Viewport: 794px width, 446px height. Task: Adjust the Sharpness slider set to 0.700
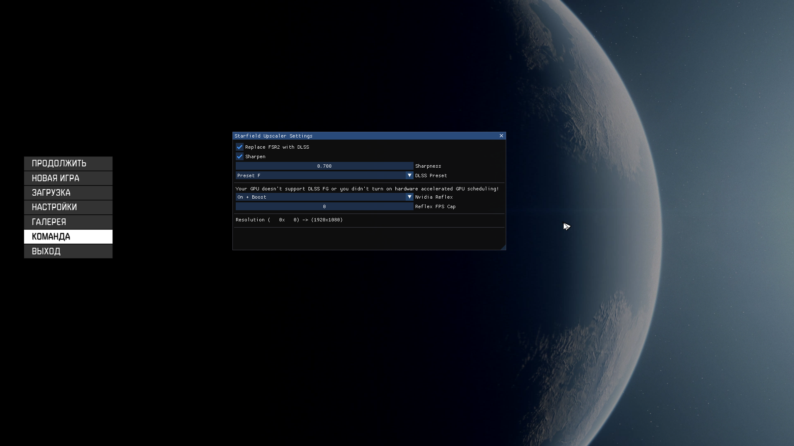coord(324,166)
